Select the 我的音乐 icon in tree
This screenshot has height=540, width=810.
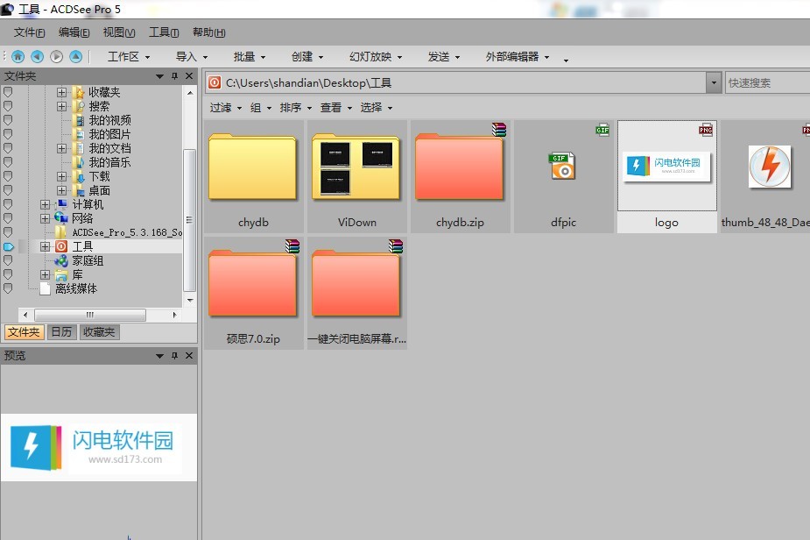point(79,162)
